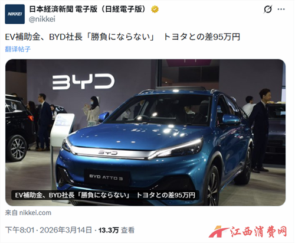This screenshot has width=295, height=243.
Task: Click the NIKKEI text in the avatar
Action: pyautogui.click(x=15, y=14)
